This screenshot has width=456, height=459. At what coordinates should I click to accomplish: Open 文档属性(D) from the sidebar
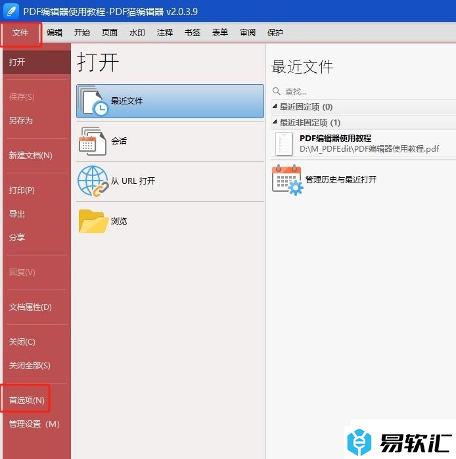coord(30,307)
